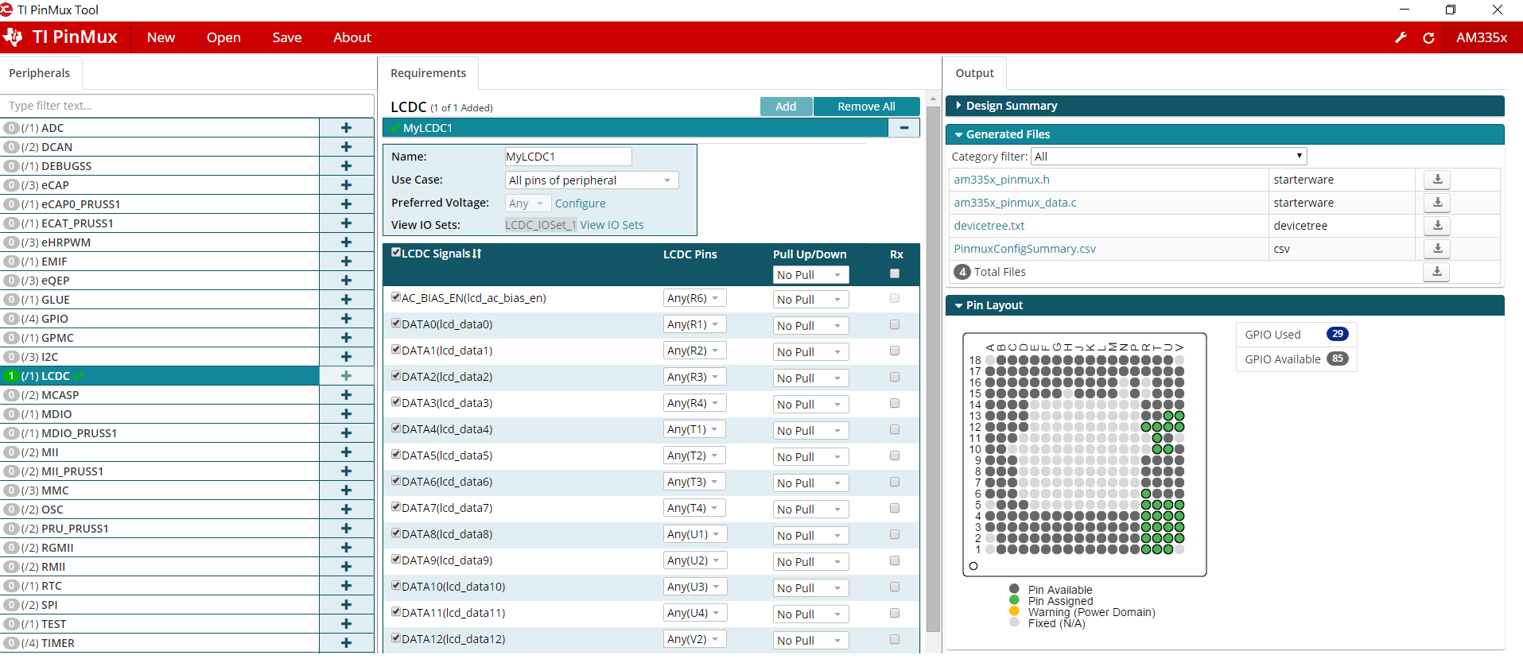The height and width of the screenshot is (659, 1523).
Task: Add an SPI peripheral with plus icon
Action: (x=346, y=605)
